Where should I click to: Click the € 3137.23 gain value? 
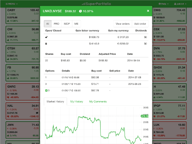123,37
